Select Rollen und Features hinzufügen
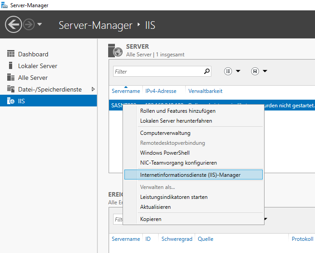 pos(178,111)
